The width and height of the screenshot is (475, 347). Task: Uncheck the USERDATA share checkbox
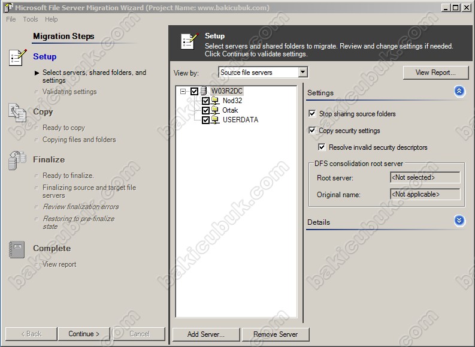pyautogui.click(x=205, y=120)
